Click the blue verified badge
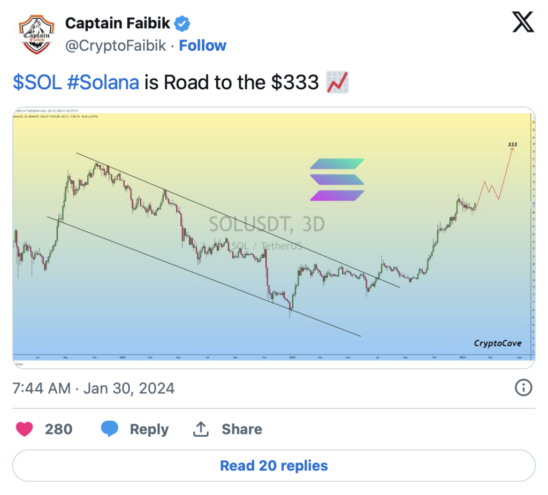 pos(182,24)
